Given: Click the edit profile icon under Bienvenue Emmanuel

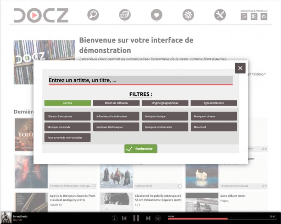Looking at the screenshot, I should (x=244, y=17).
